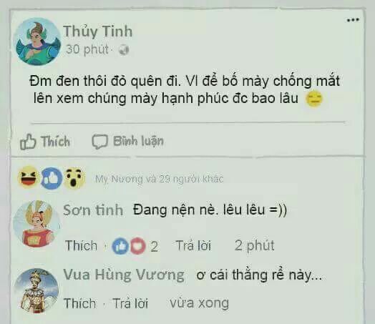Open Thủy Tinh profile name link
Image resolution: width=375 pixels, height=324 pixels.
tap(98, 31)
